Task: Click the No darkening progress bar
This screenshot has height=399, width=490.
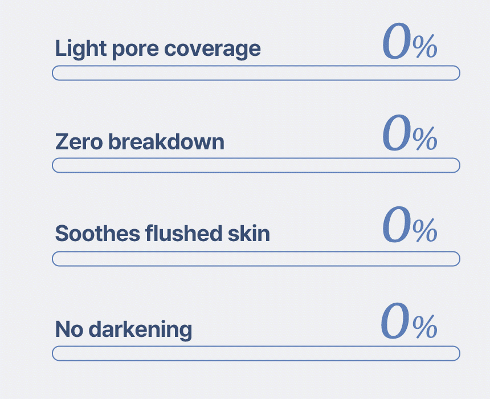Action: pos(256,353)
